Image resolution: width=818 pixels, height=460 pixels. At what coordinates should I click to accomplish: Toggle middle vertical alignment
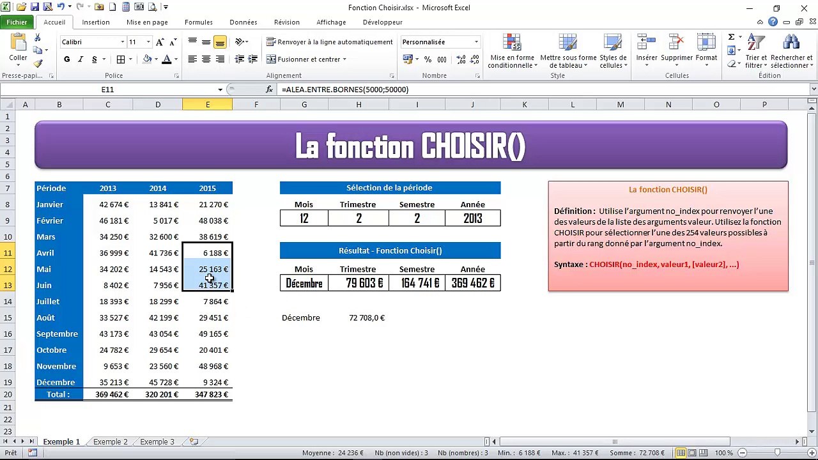206,42
